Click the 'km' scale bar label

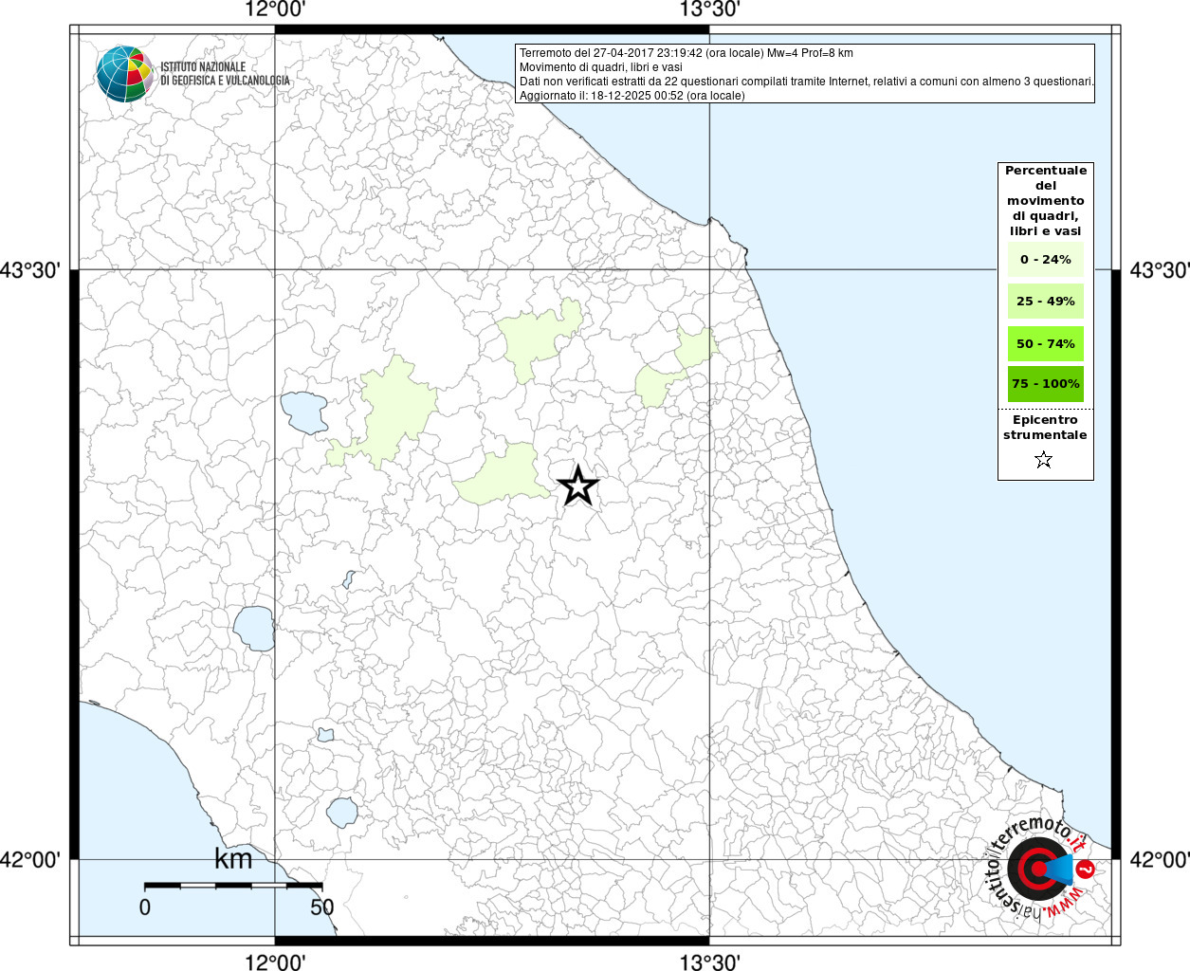pos(233,859)
